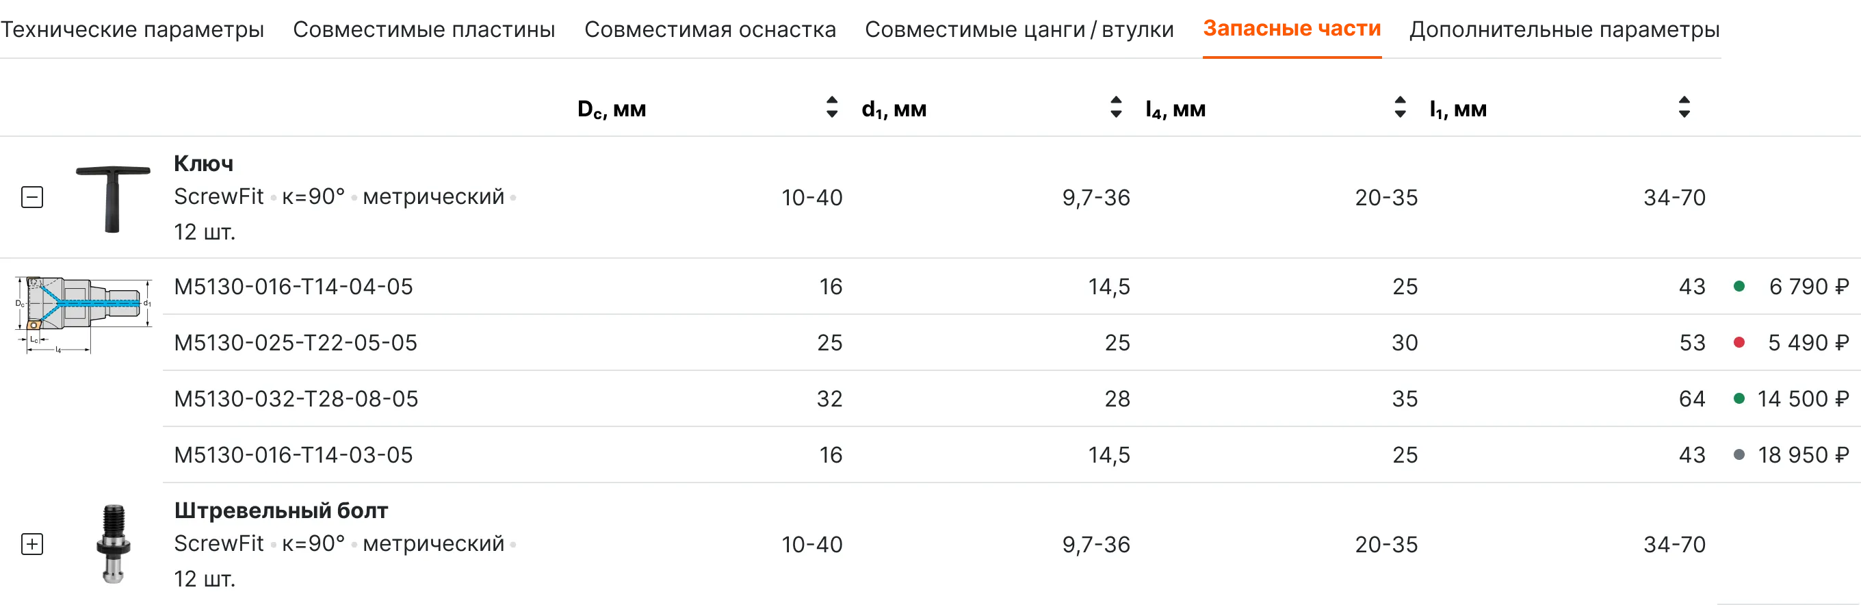This screenshot has height=605, width=1861.
Task: Open product M5130-016-T14-03-05
Action: click(294, 455)
